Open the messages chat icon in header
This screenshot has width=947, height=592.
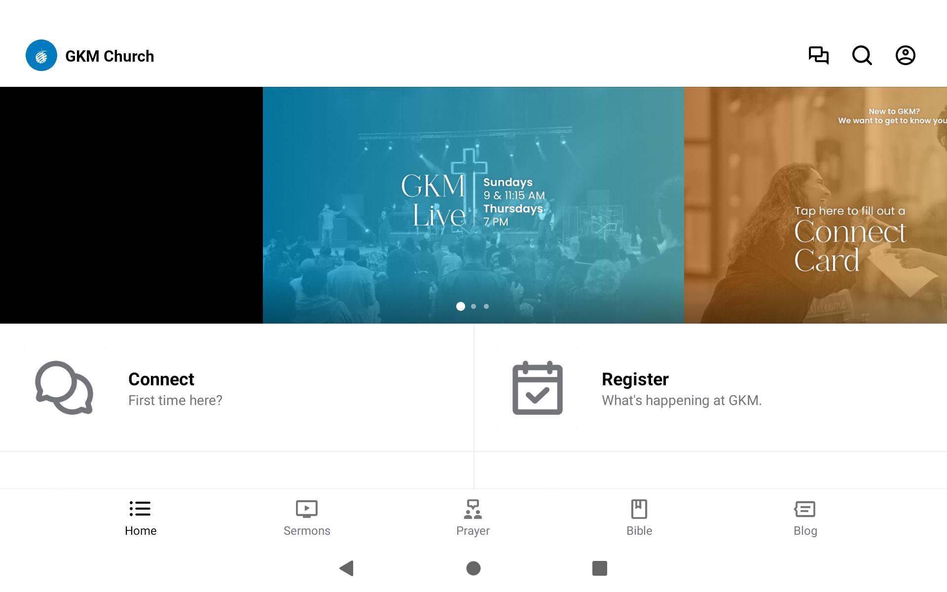pyautogui.click(x=818, y=55)
